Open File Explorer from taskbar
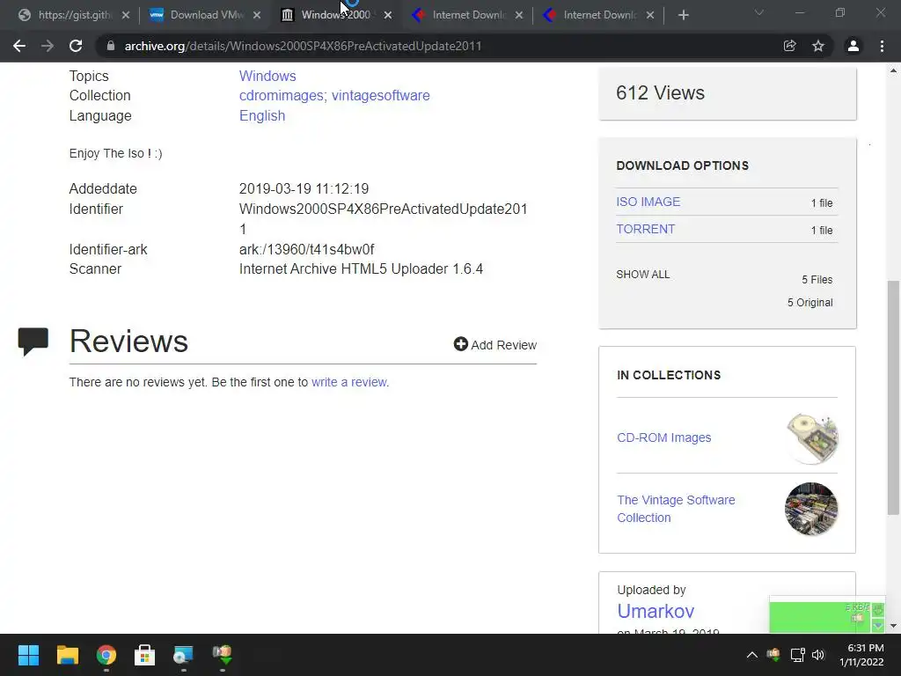 [x=67, y=655]
